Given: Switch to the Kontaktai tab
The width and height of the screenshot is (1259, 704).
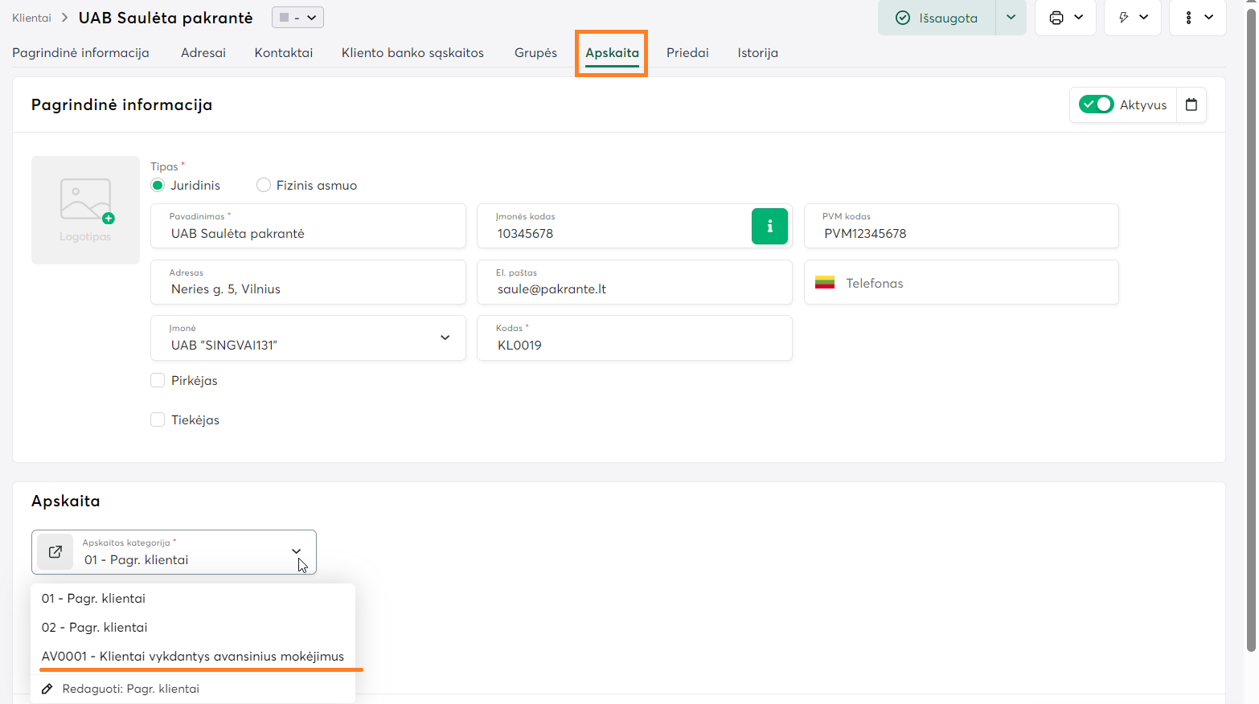Looking at the screenshot, I should (x=283, y=53).
